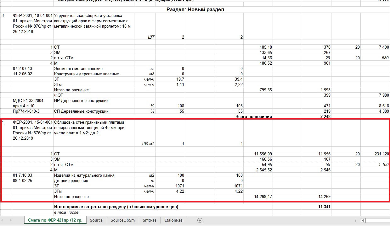Click the cell containing 14,36

[x=267, y=58]
